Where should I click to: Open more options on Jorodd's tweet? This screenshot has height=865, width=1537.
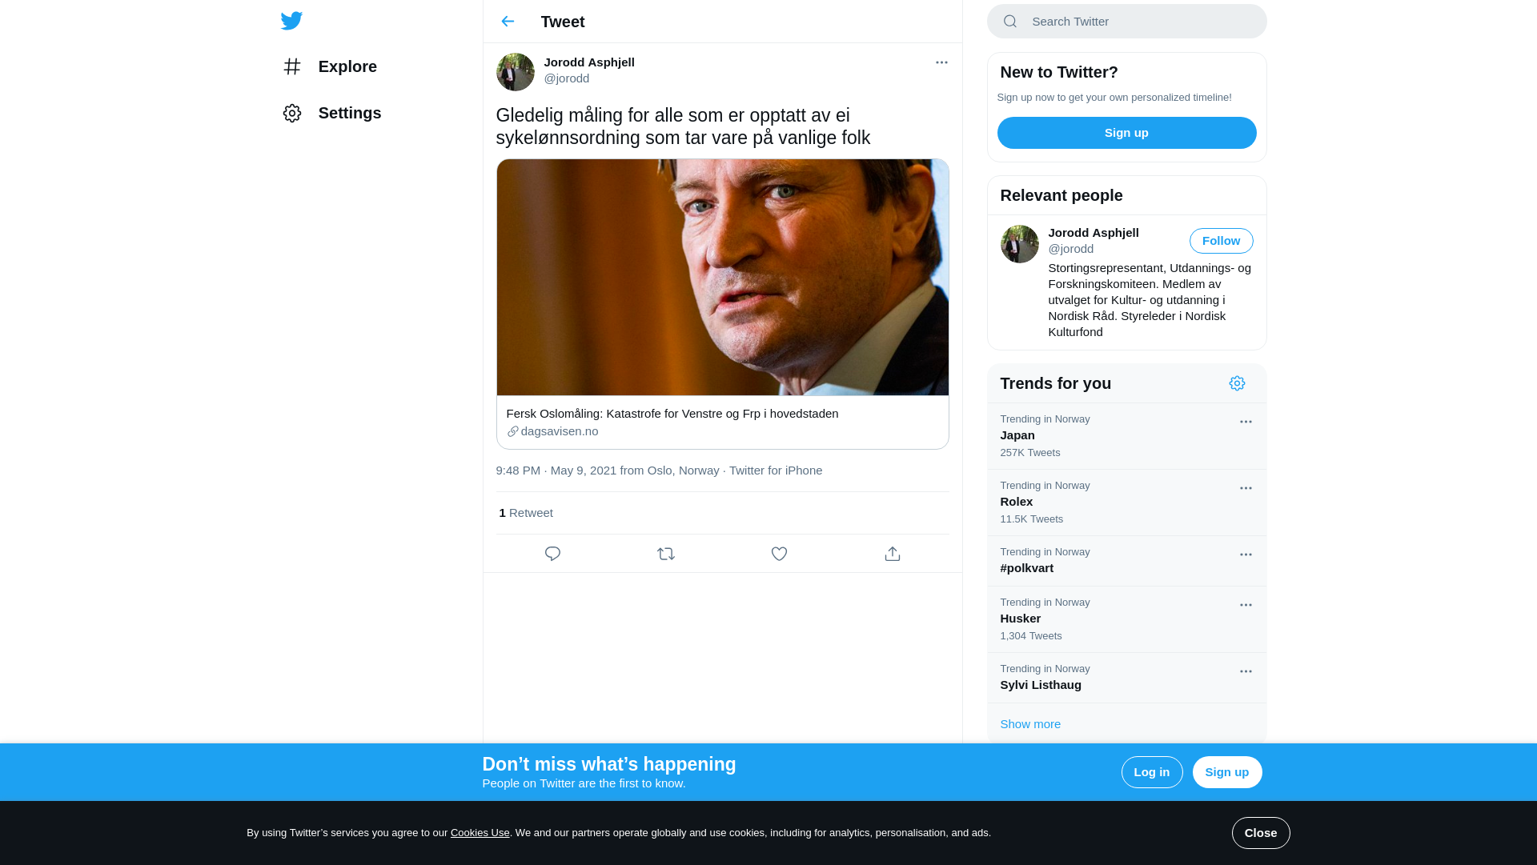[941, 62]
